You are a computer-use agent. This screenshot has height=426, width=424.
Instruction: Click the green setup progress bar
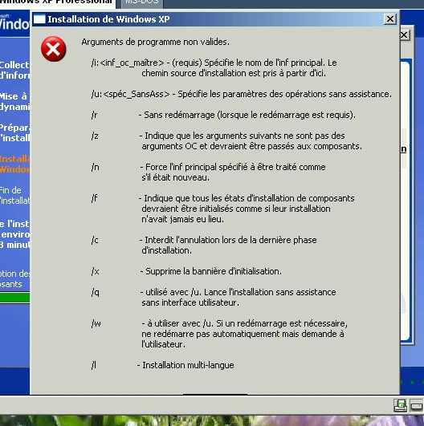15,298
